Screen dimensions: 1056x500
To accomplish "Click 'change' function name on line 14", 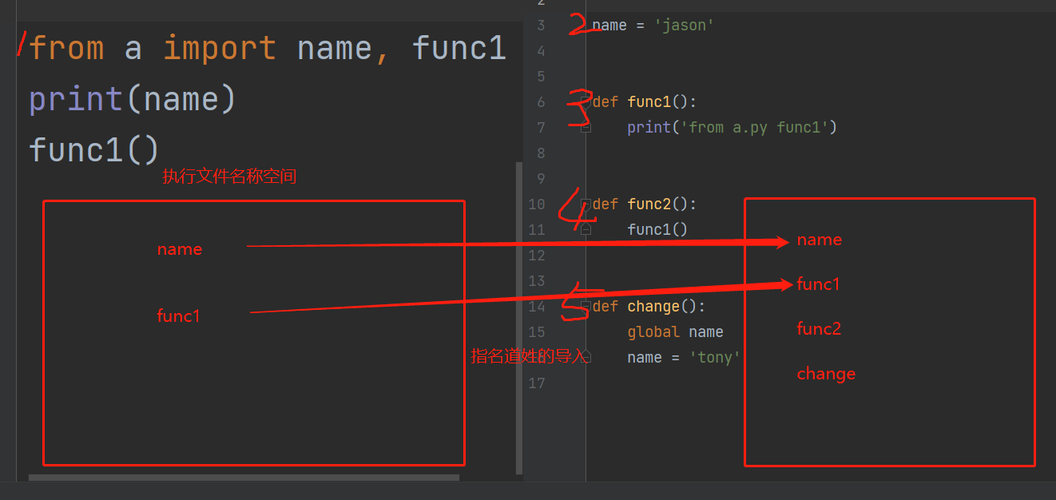I will tap(653, 306).
